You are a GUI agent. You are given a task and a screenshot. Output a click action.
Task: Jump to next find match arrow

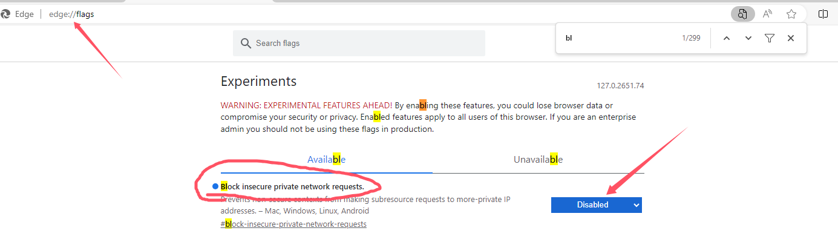(748, 38)
